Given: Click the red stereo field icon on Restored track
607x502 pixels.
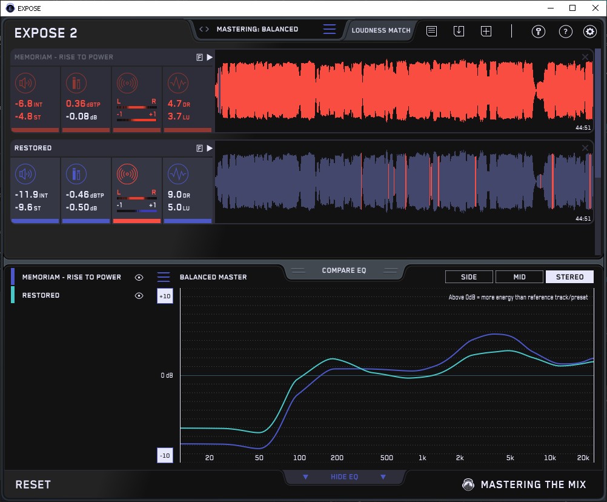Looking at the screenshot, I should (127, 175).
